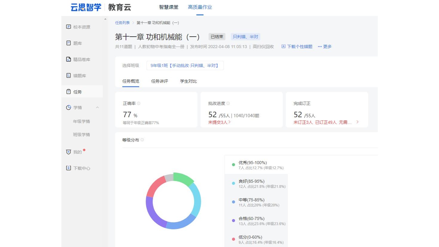
Task: Click the 校本资源 sidebar icon
Action: point(69,27)
